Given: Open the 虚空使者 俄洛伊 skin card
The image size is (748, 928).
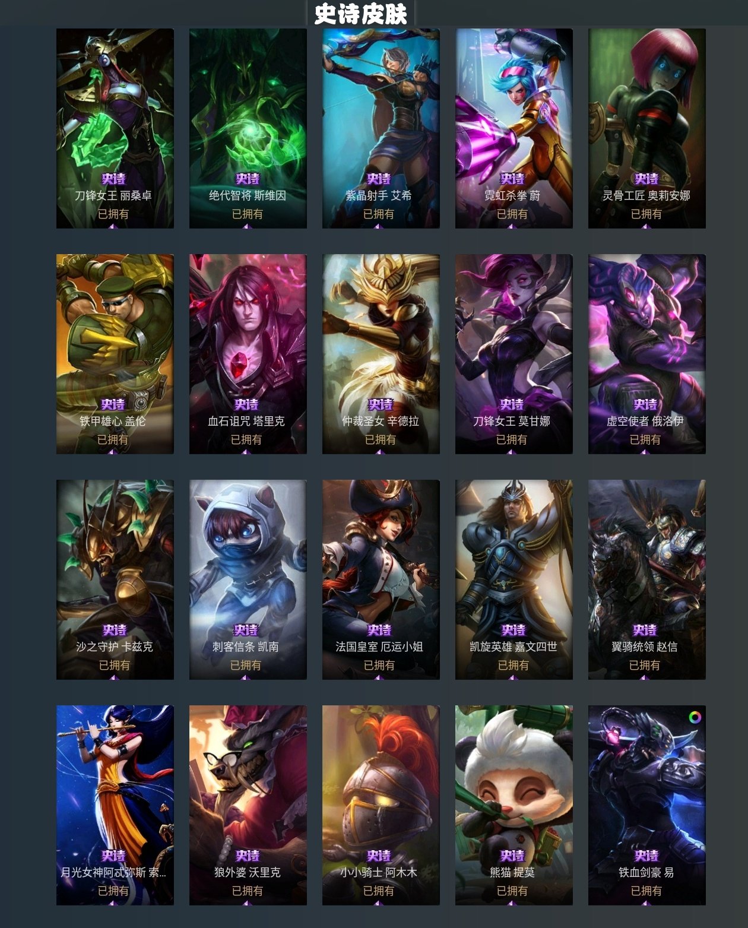Looking at the screenshot, I should [x=647, y=354].
